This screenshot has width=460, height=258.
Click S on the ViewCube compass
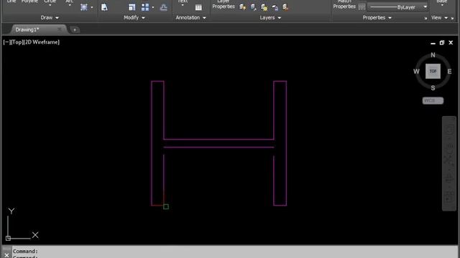click(x=433, y=87)
